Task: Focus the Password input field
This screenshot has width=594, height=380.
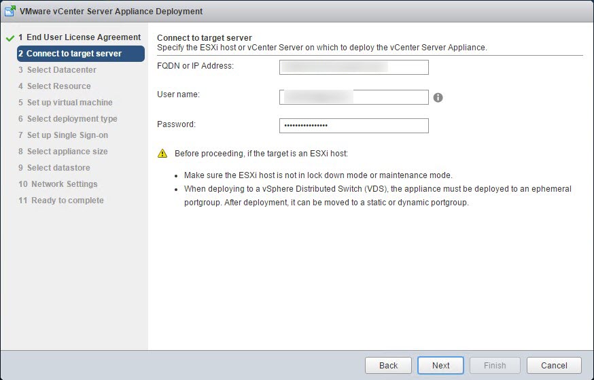Action: tap(354, 126)
